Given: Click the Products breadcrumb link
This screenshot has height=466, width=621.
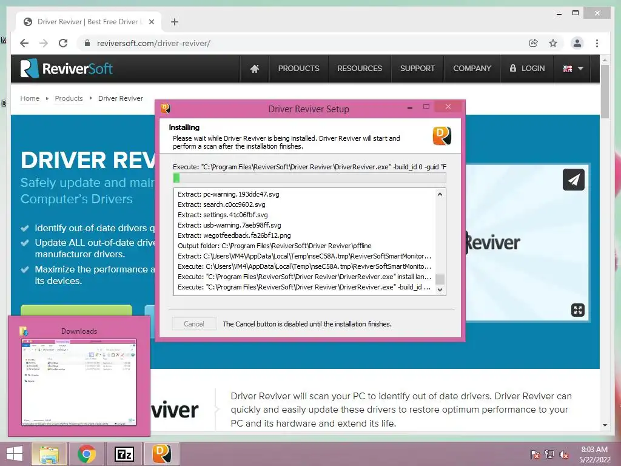Looking at the screenshot, I should tap(69, 98).
